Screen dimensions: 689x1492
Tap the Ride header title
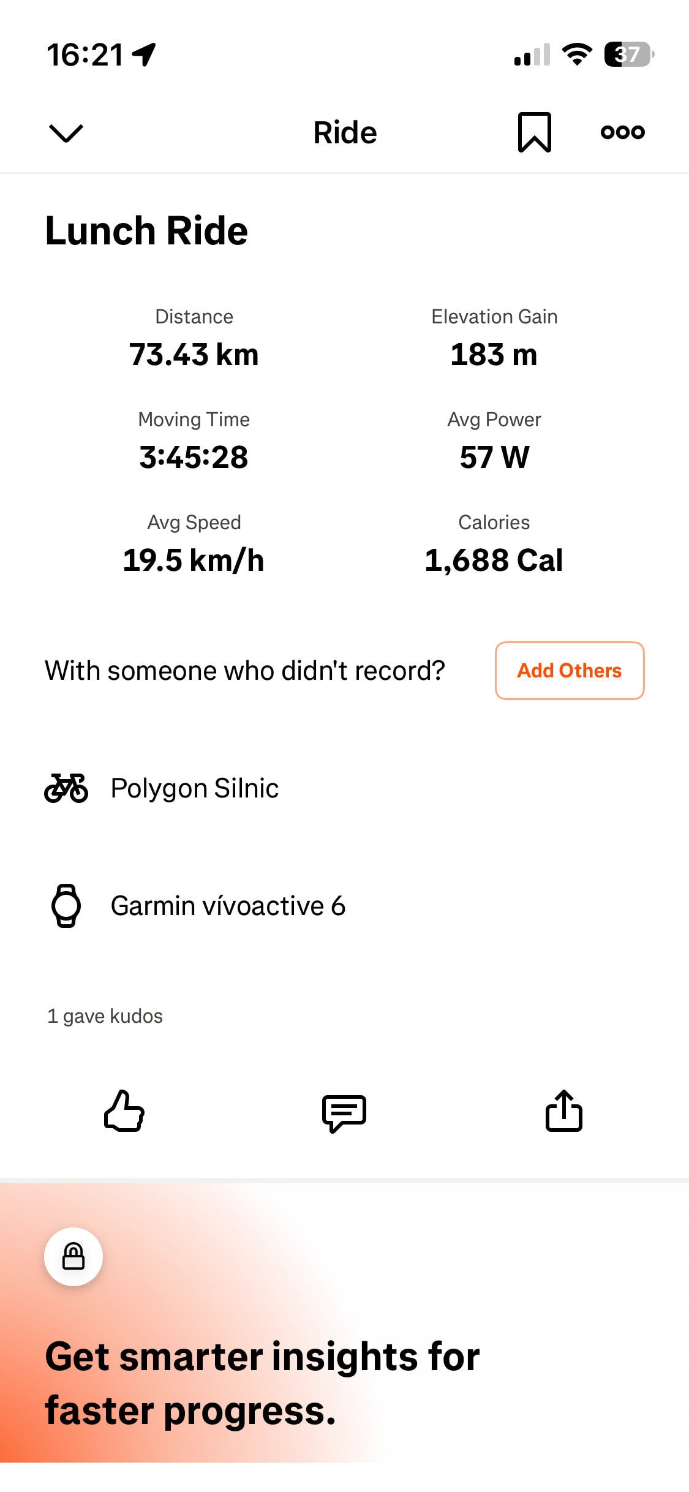coord(345,132)
